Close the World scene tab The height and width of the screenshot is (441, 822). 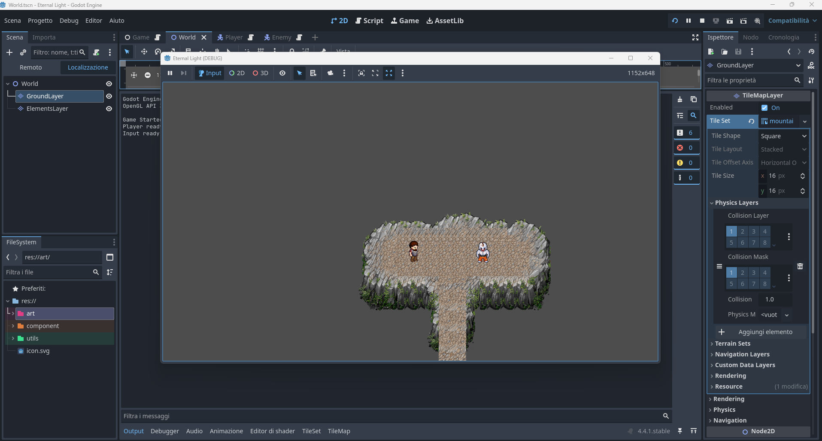tap(204, 37)
